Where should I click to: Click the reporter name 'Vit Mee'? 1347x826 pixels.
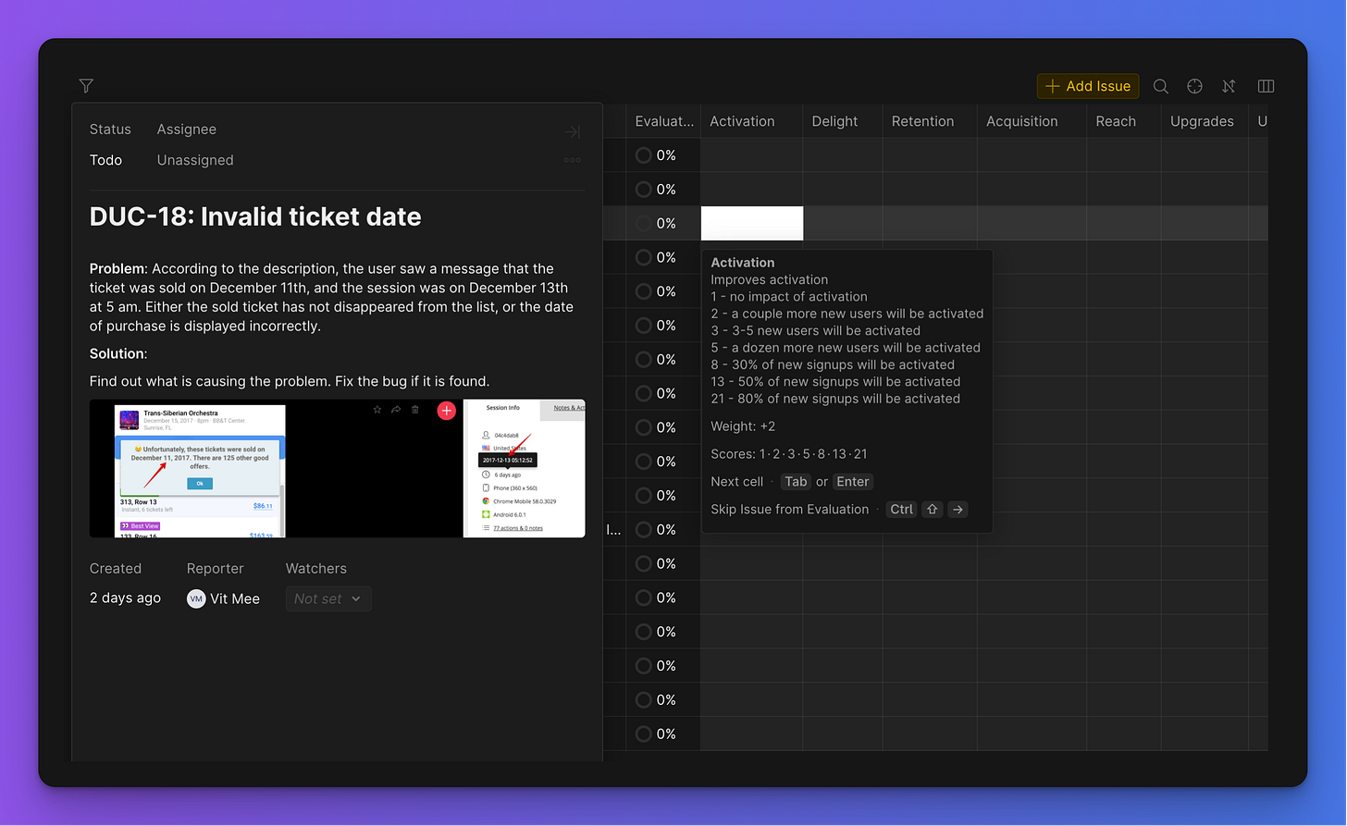(x=235, y=598)
